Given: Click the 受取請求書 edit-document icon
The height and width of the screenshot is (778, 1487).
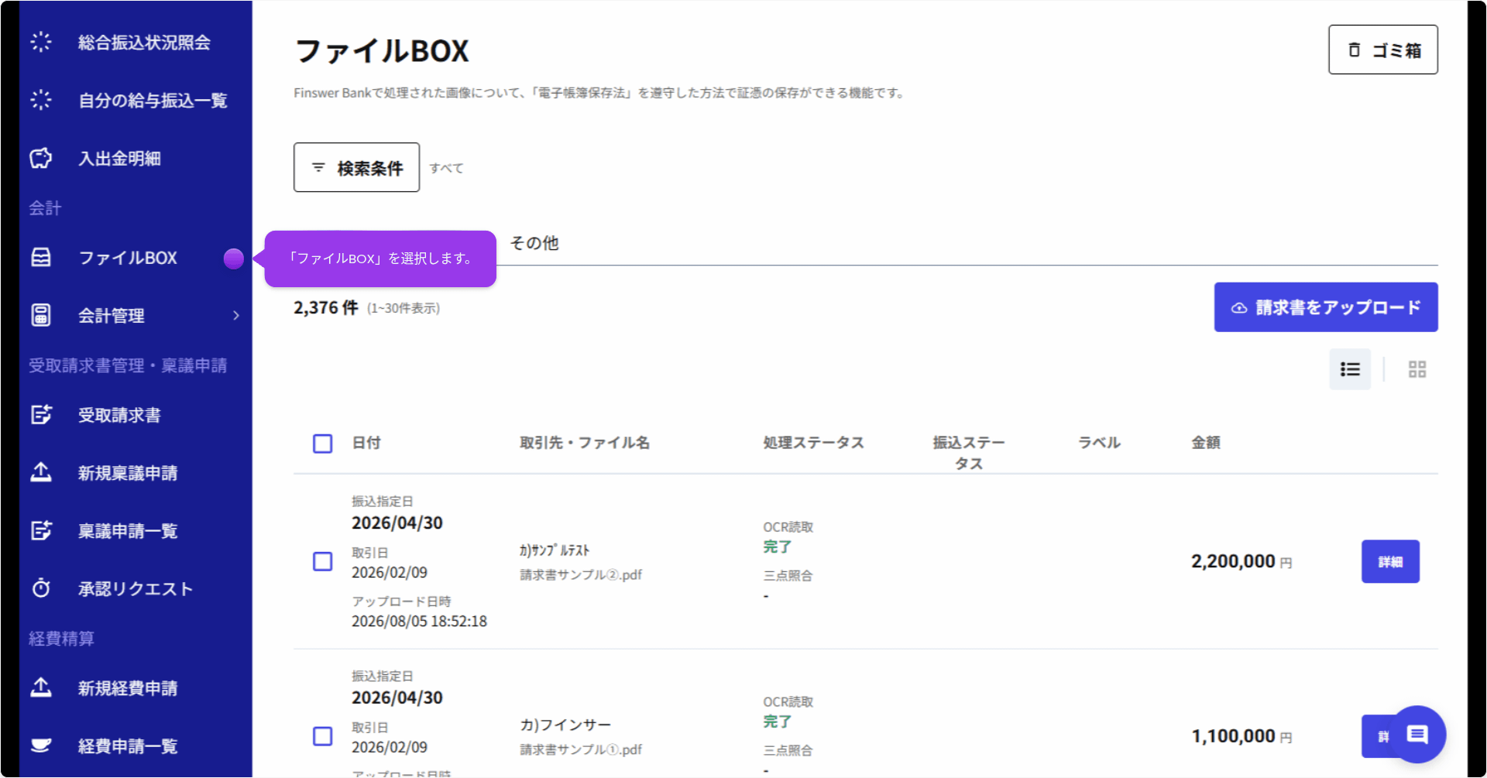Looking at the screenshot, I should click(x=41, y=415).
